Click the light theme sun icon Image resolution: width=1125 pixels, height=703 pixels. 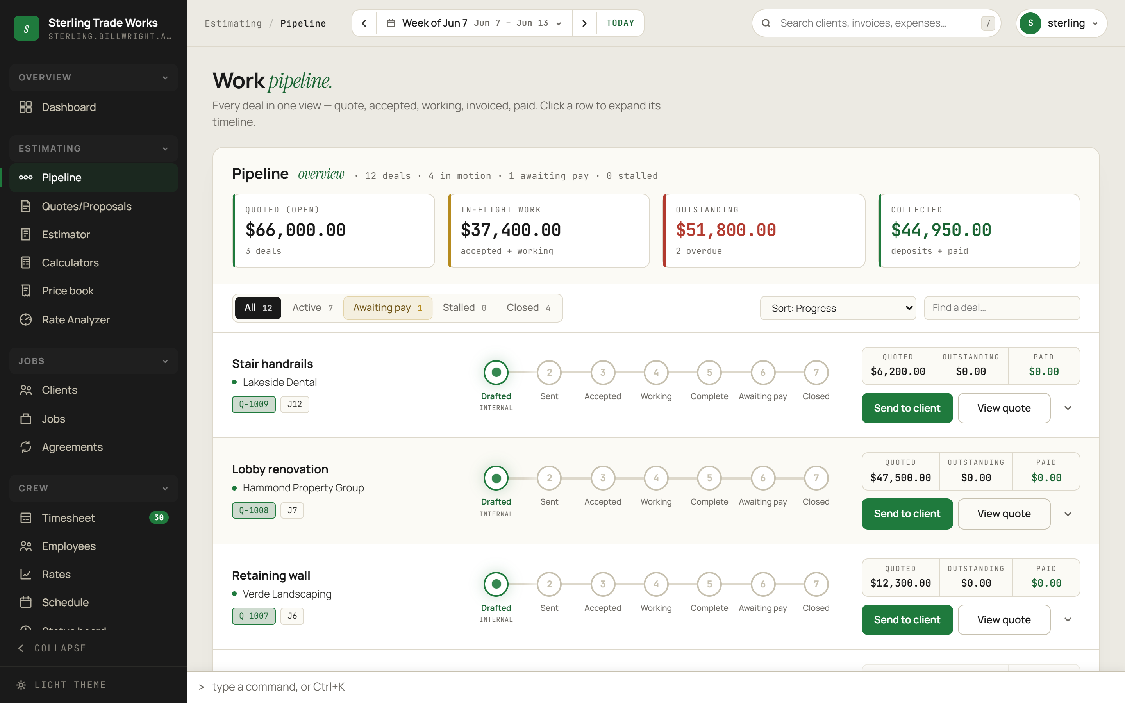point(21,685)
